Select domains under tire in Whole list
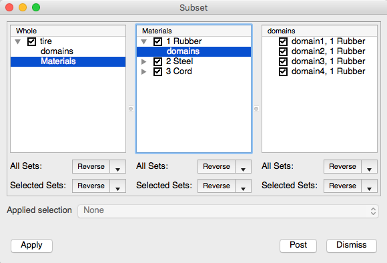This screenshot has width=387, height=263. tap(57, 51)
